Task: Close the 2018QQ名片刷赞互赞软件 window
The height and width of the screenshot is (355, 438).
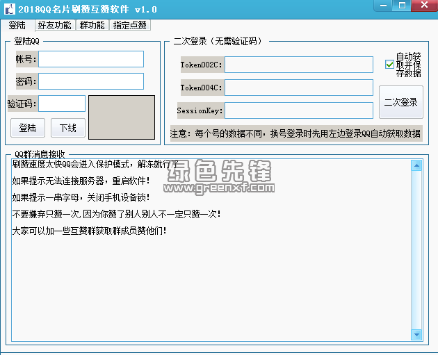Action: [x=424, y=6]
